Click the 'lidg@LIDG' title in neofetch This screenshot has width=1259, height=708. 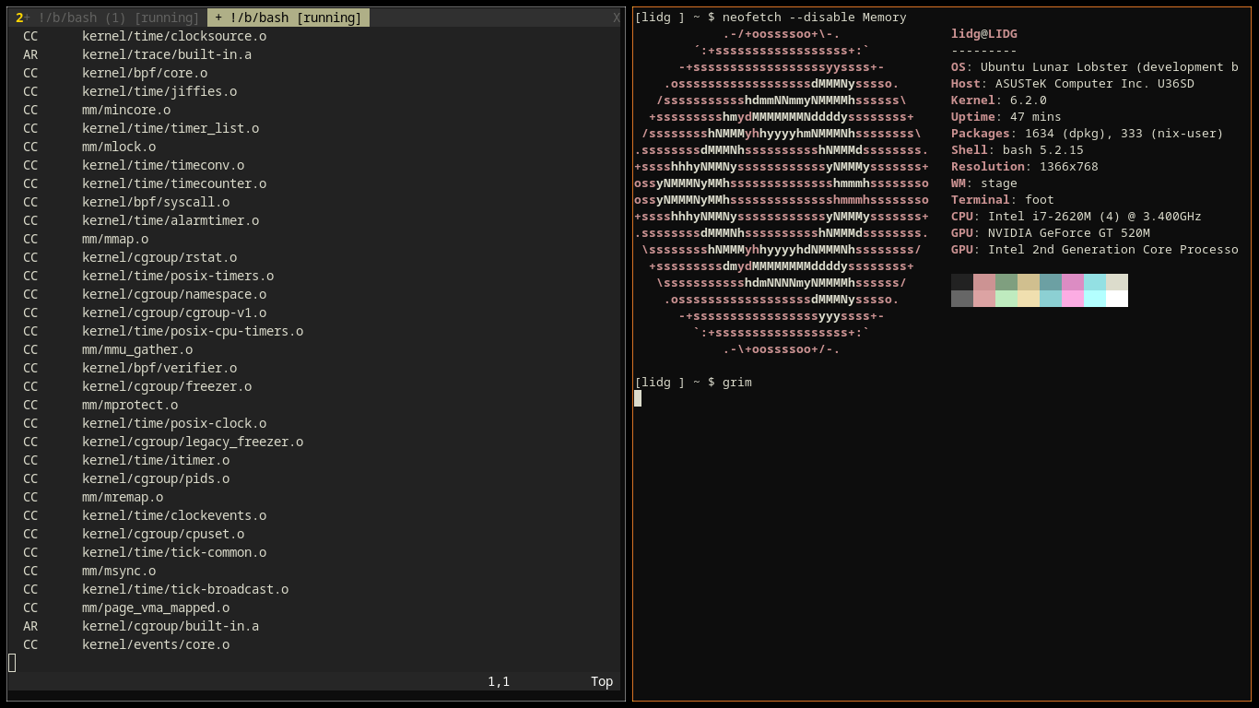[x=984, y=34]
